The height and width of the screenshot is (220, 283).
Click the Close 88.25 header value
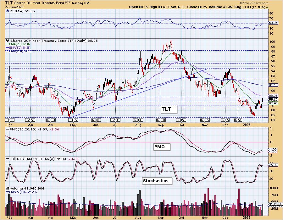pyautogui.click(x=197, y=7)
